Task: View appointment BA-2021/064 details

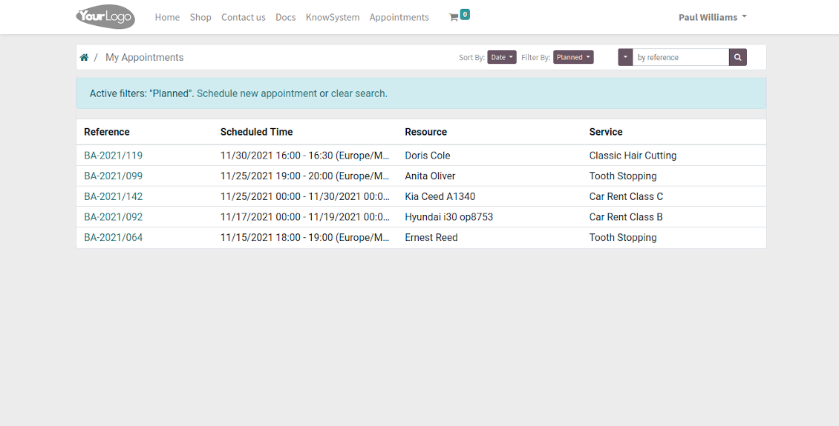Action: [x=113, y=238]
